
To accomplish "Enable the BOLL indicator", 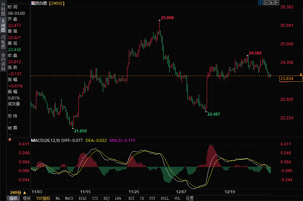I will click(x=165, y=198).
